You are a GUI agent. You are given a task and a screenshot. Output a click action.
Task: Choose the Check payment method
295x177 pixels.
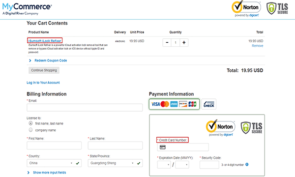coord(209,104)
